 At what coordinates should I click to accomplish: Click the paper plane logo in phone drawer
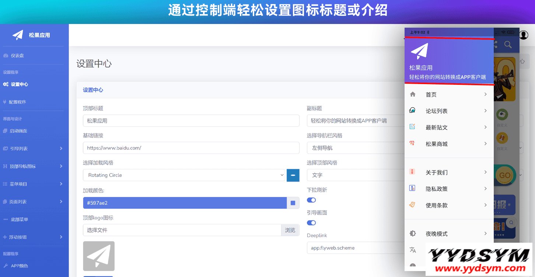coord(419,51)
